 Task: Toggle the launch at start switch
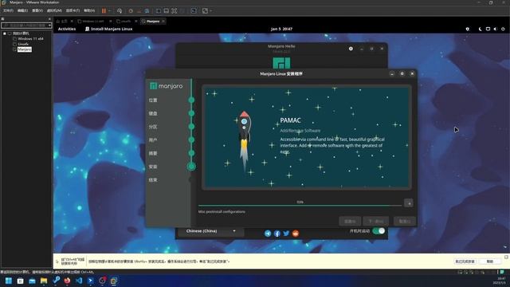[x=379, y=231]
